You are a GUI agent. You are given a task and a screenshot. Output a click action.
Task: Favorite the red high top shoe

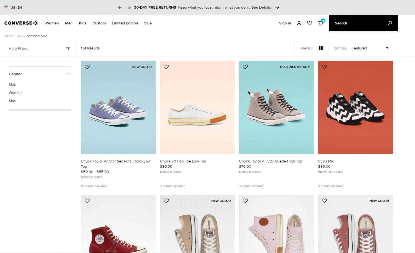click(87, 201)
